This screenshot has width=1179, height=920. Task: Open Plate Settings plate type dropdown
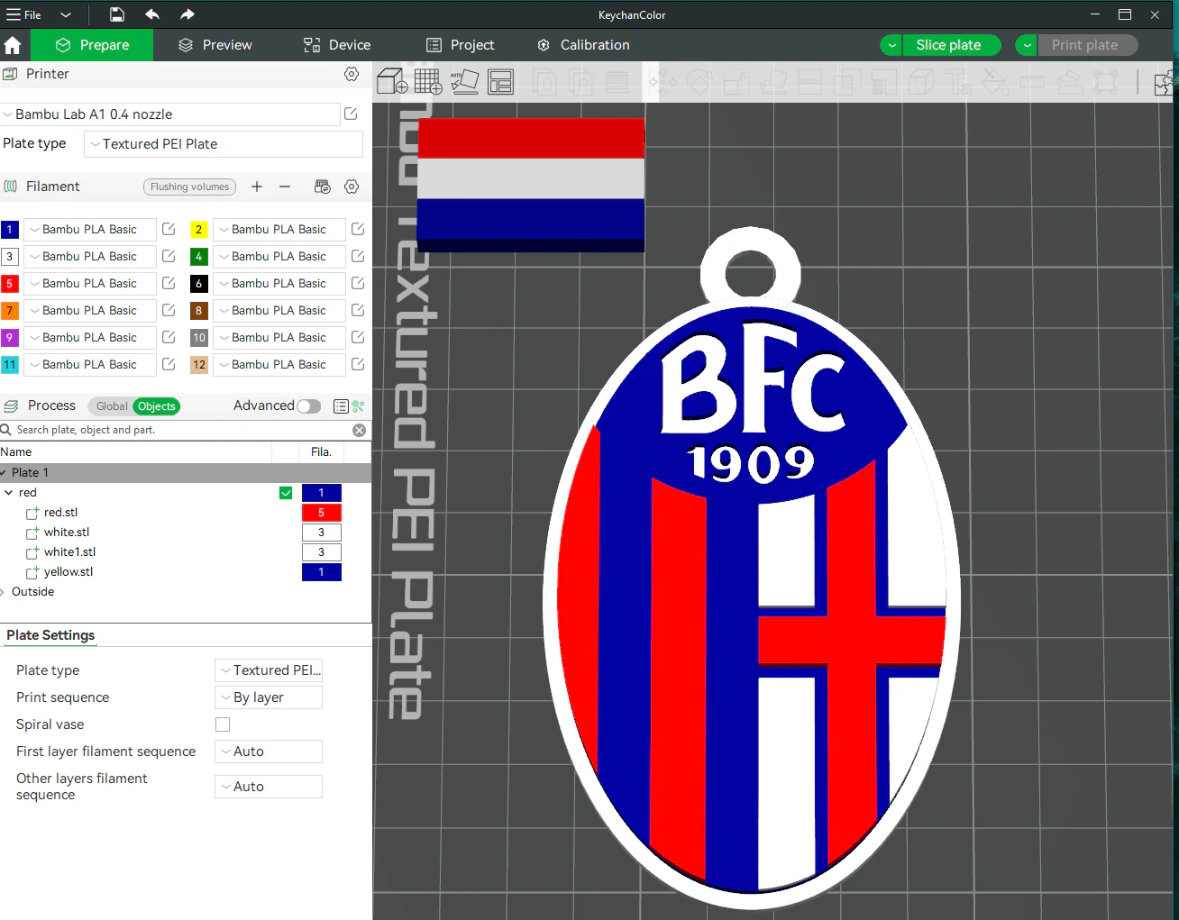click(x=269, y=670)
